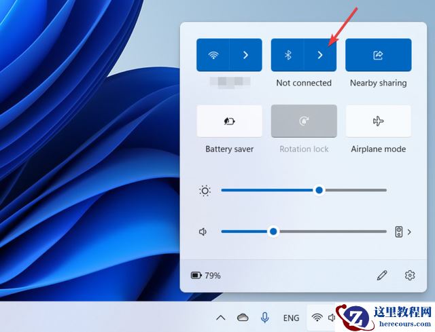Image resolution: width=435 pixels, height=332 pixels.
Task: Click the 'Not connected' Bluetooth label
Action: (304, 83)
